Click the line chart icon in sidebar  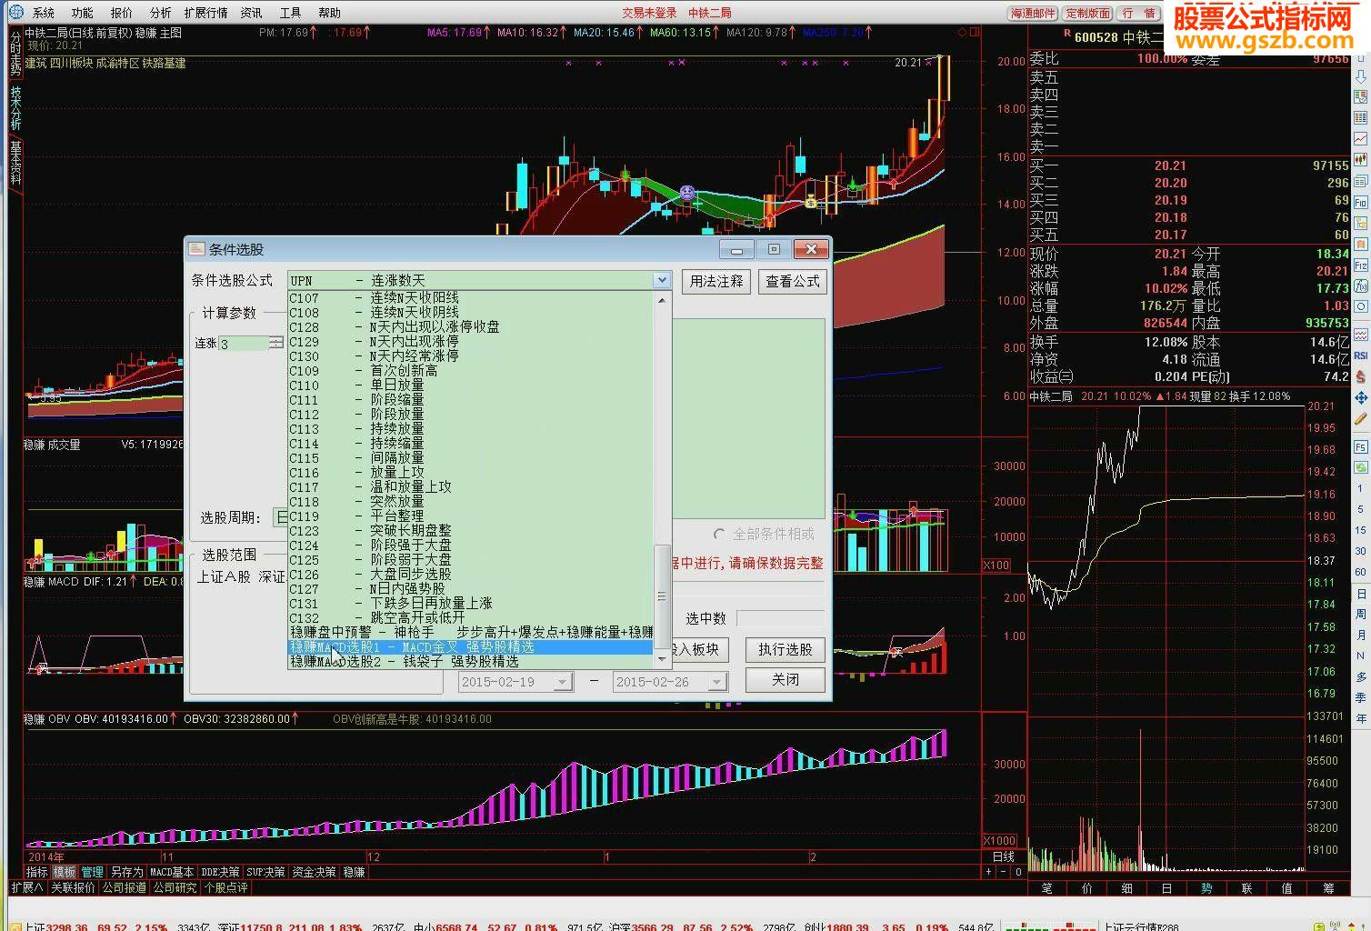1361,138
